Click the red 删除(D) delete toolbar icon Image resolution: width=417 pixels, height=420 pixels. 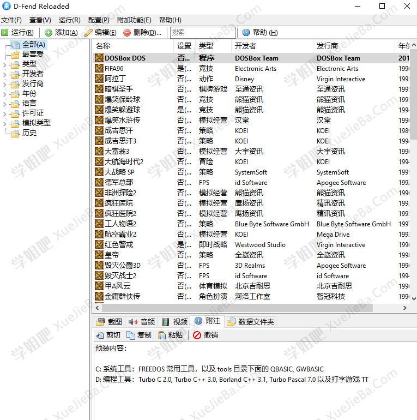(127, 33)
